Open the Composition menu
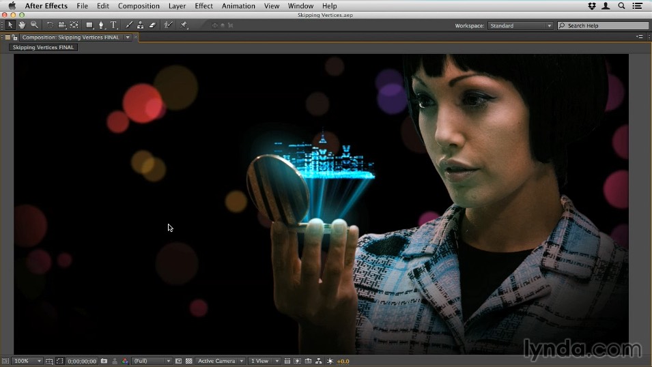This screenshot has height=367, width=652. [139, 6]
